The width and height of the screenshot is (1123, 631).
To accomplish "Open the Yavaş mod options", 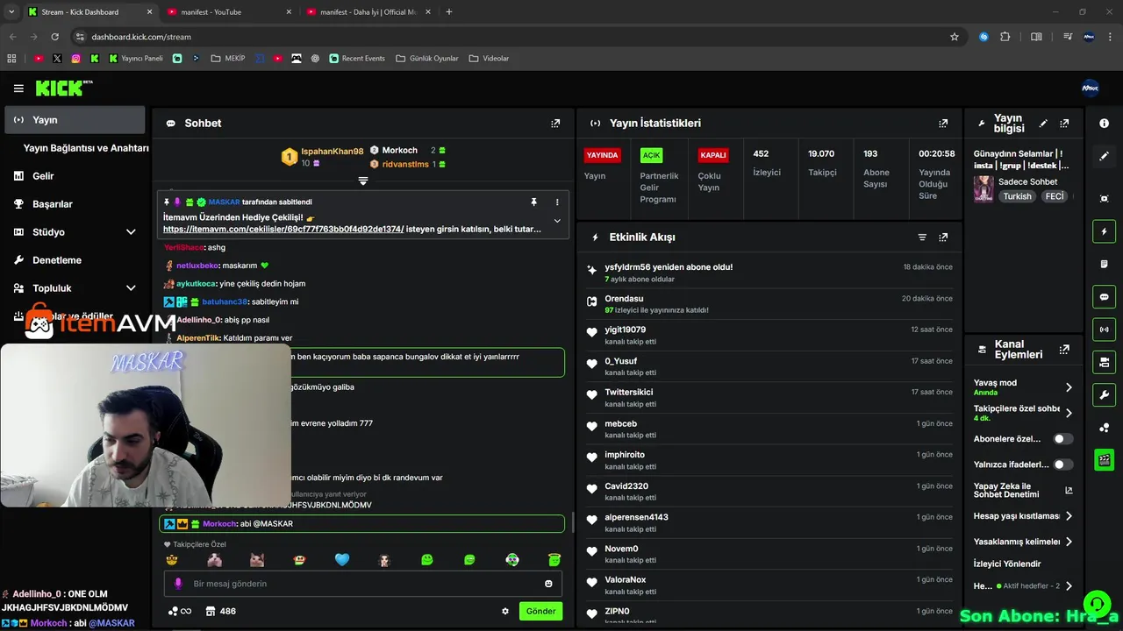I will click(x=1069, y=387).
